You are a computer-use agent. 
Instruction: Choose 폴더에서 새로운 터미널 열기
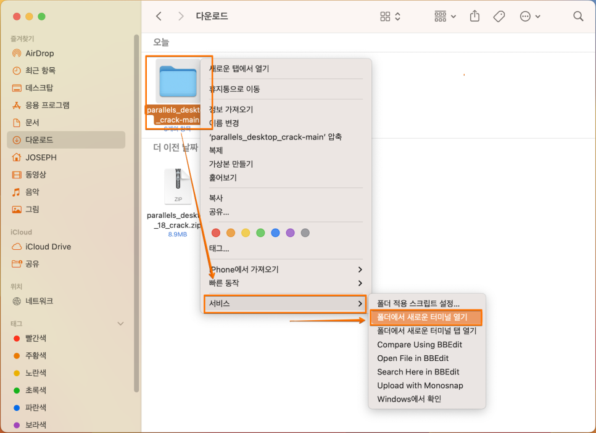coord(427,317)
